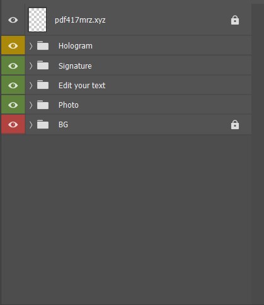
Task: Click the BG group folder icon
Action: click(43, 124)
